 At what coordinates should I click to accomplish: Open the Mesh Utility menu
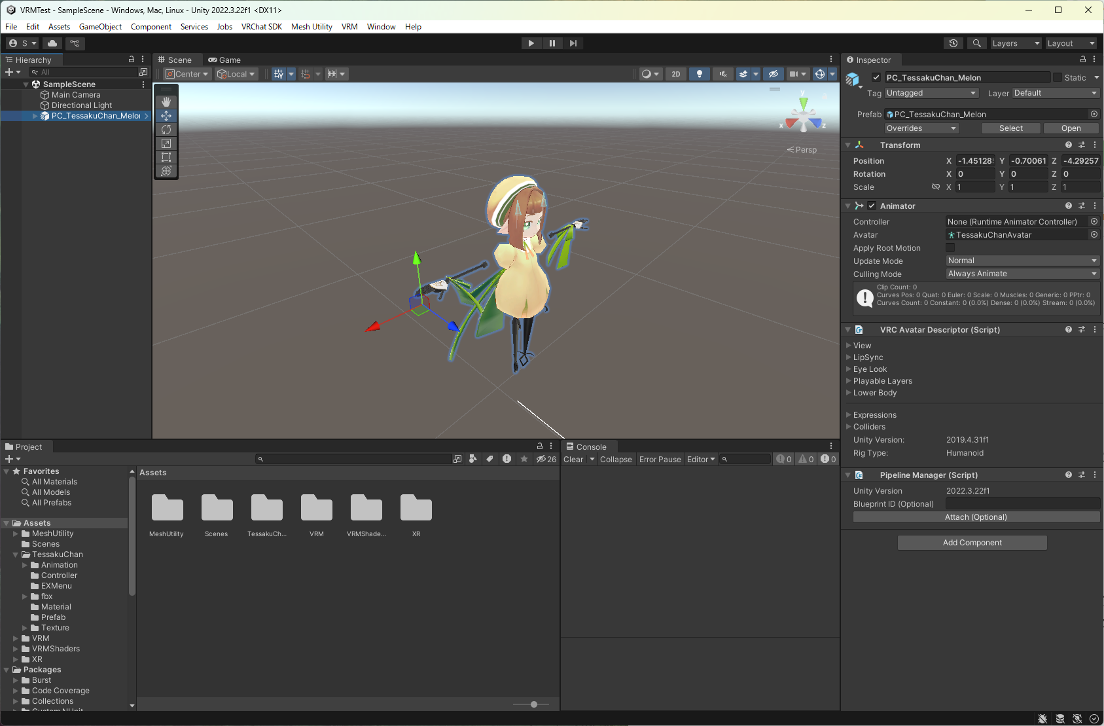click(312, 27)
